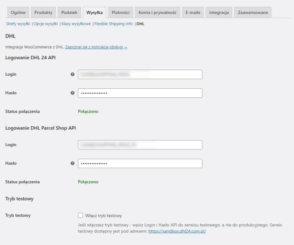Image resolution: width=294 pixels, height=245 pixels.
Task: Click the help icon next to DHL 24 Login
Action: (72, 74)
